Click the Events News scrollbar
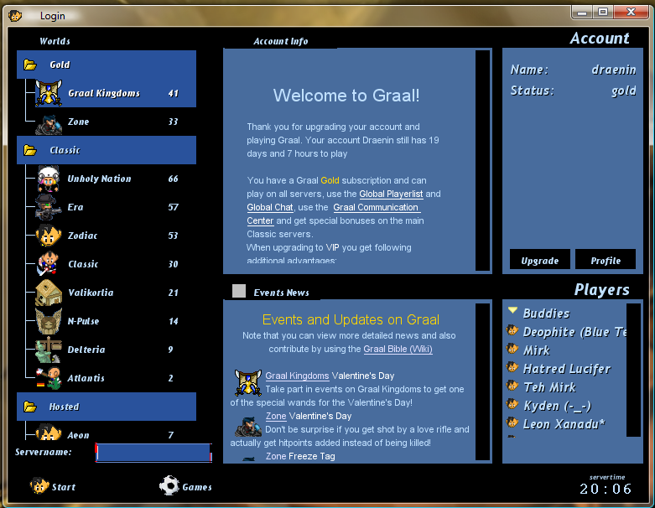The height and width of the screenshot is (508, 655). pos(482,382)
